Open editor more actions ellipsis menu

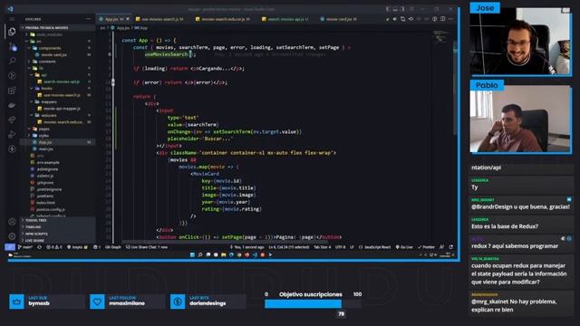coord(450,19)
